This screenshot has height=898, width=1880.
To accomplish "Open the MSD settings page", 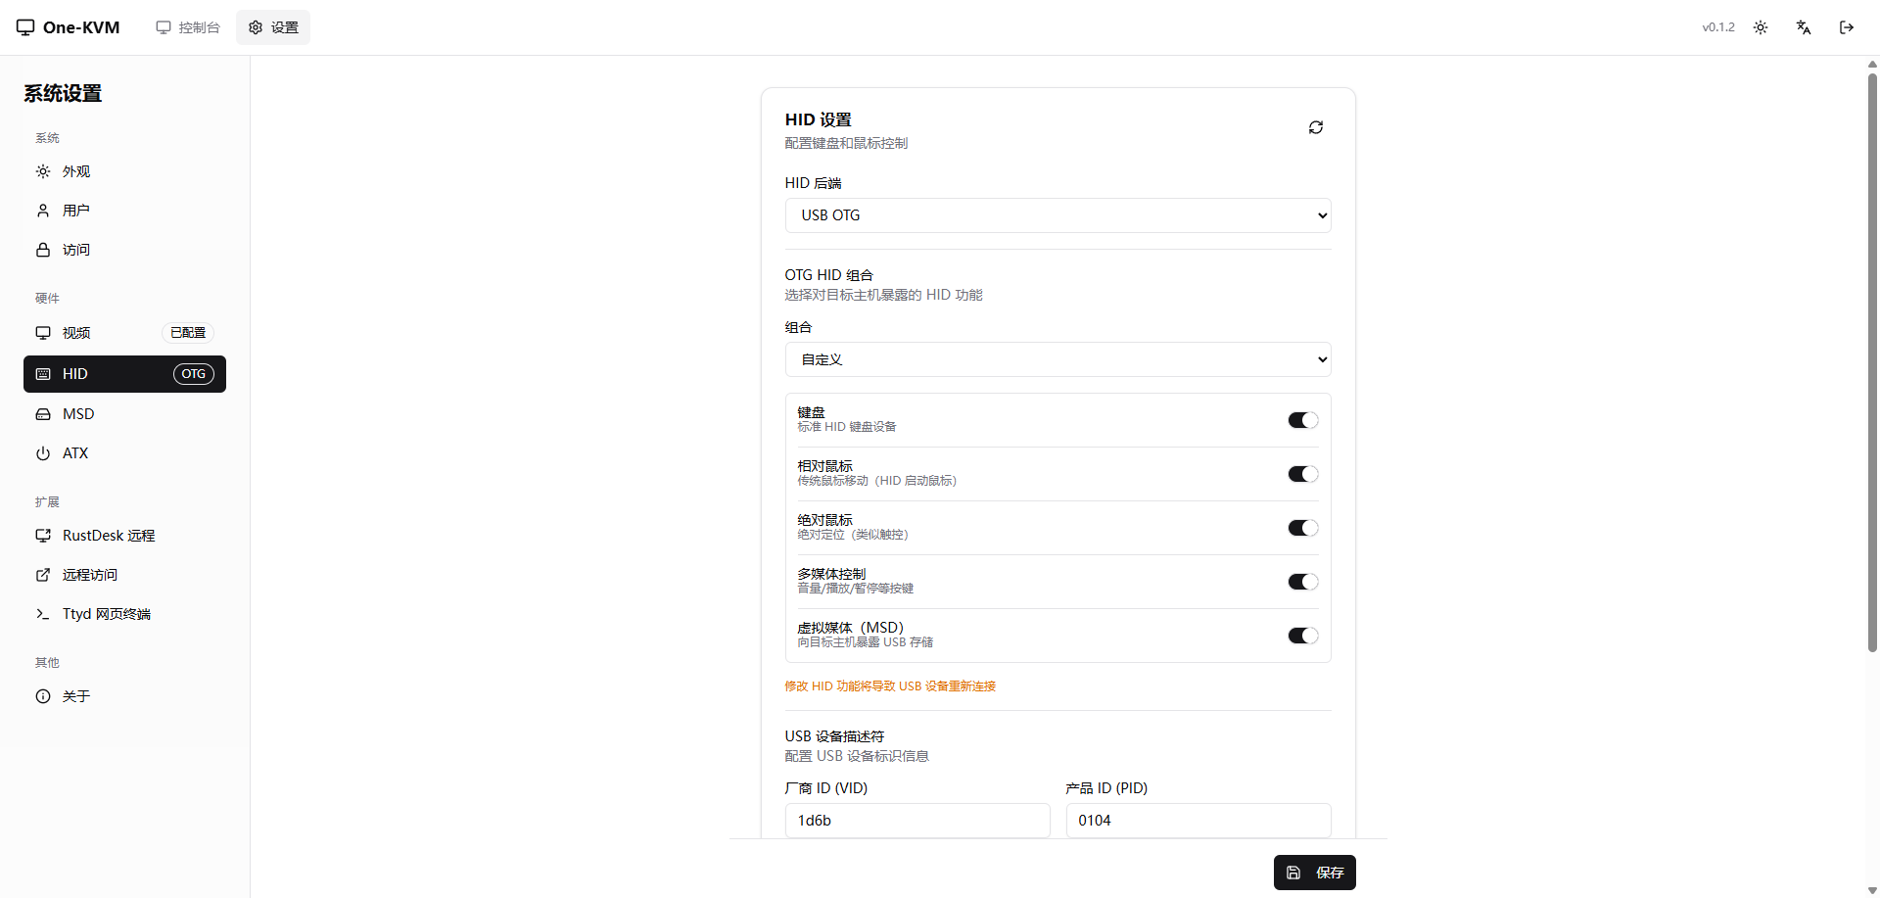I will click(x=78, y=414).
